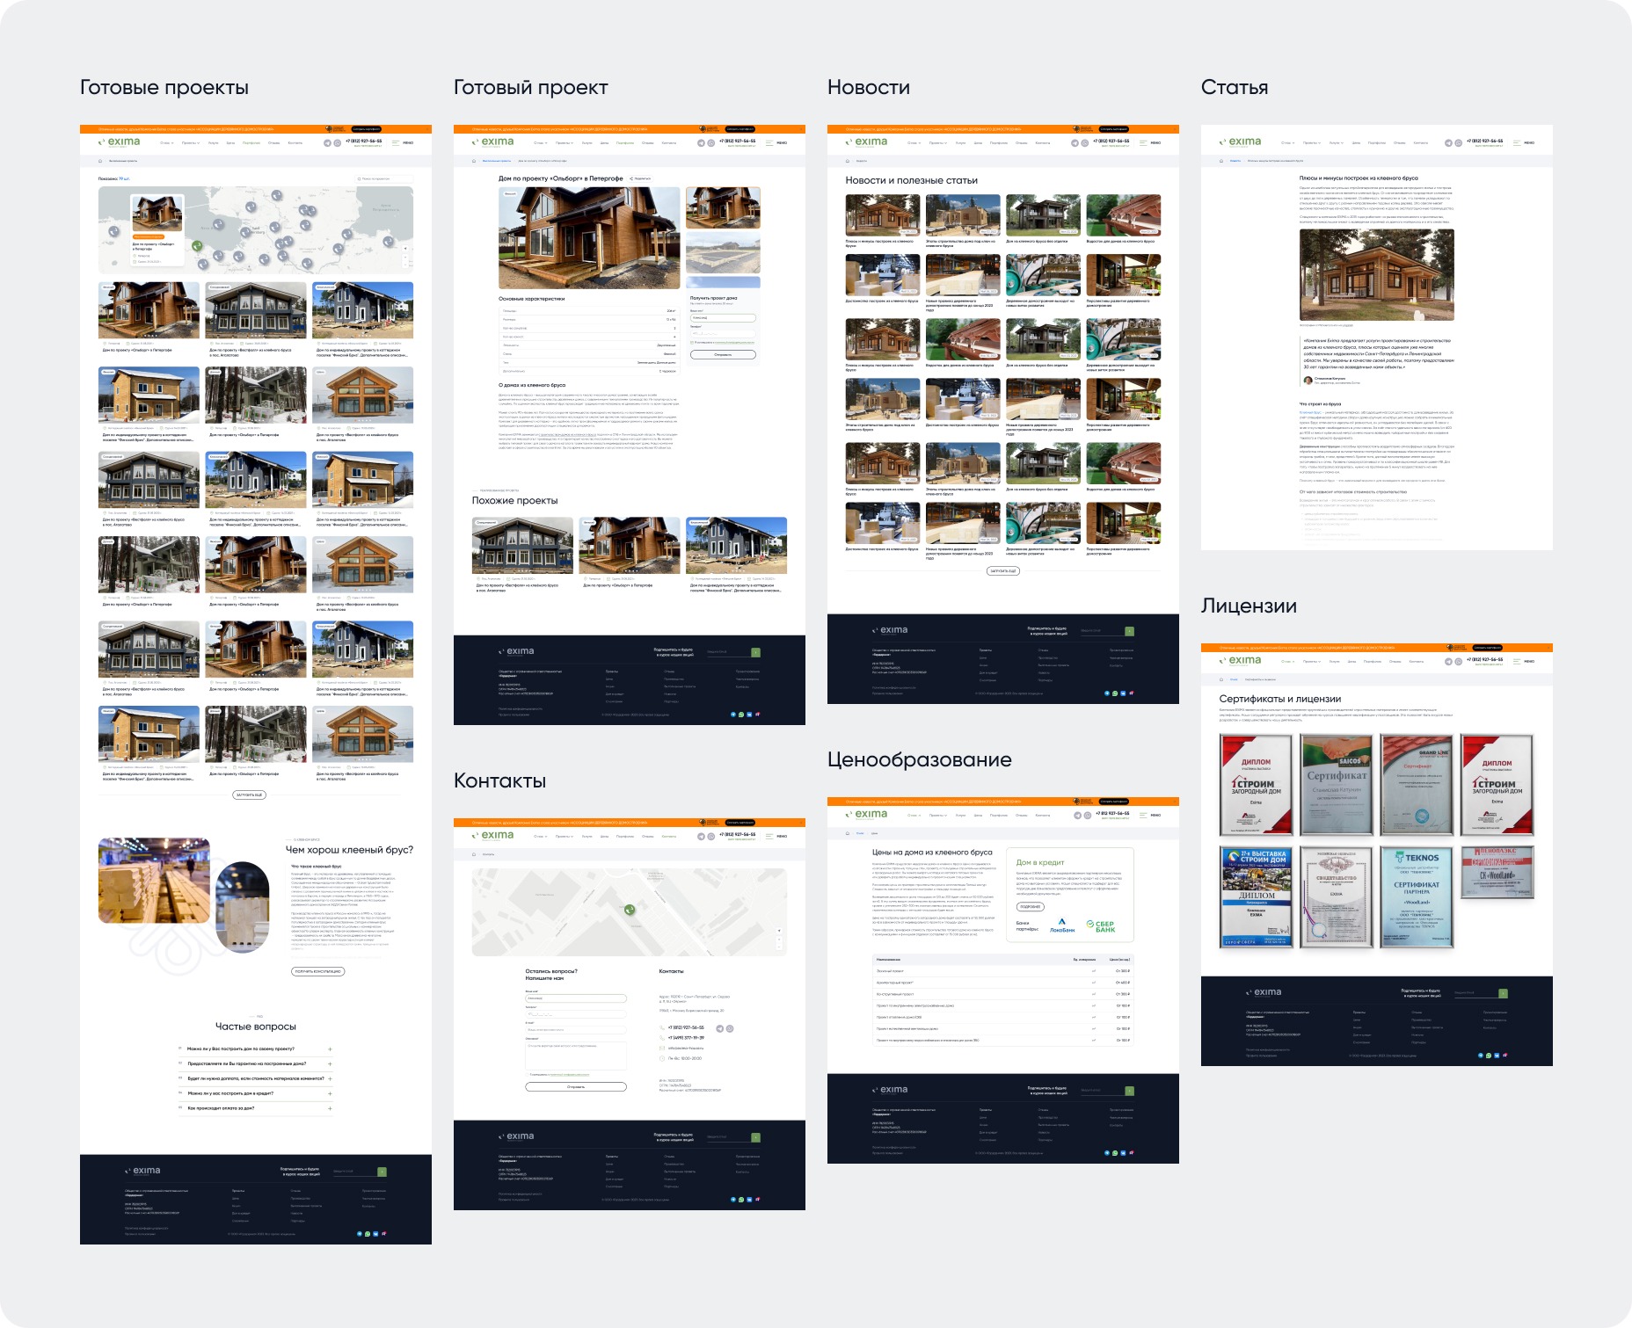1632x1328 pixels.
Task: Open TEKNOS certificate thumbnail on Лицензии page
Action: coord(1416,897)
